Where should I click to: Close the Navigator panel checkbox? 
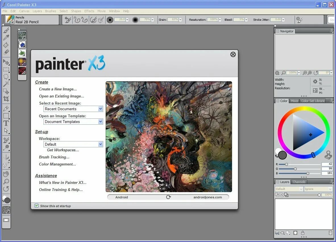(x=278, y=31)
